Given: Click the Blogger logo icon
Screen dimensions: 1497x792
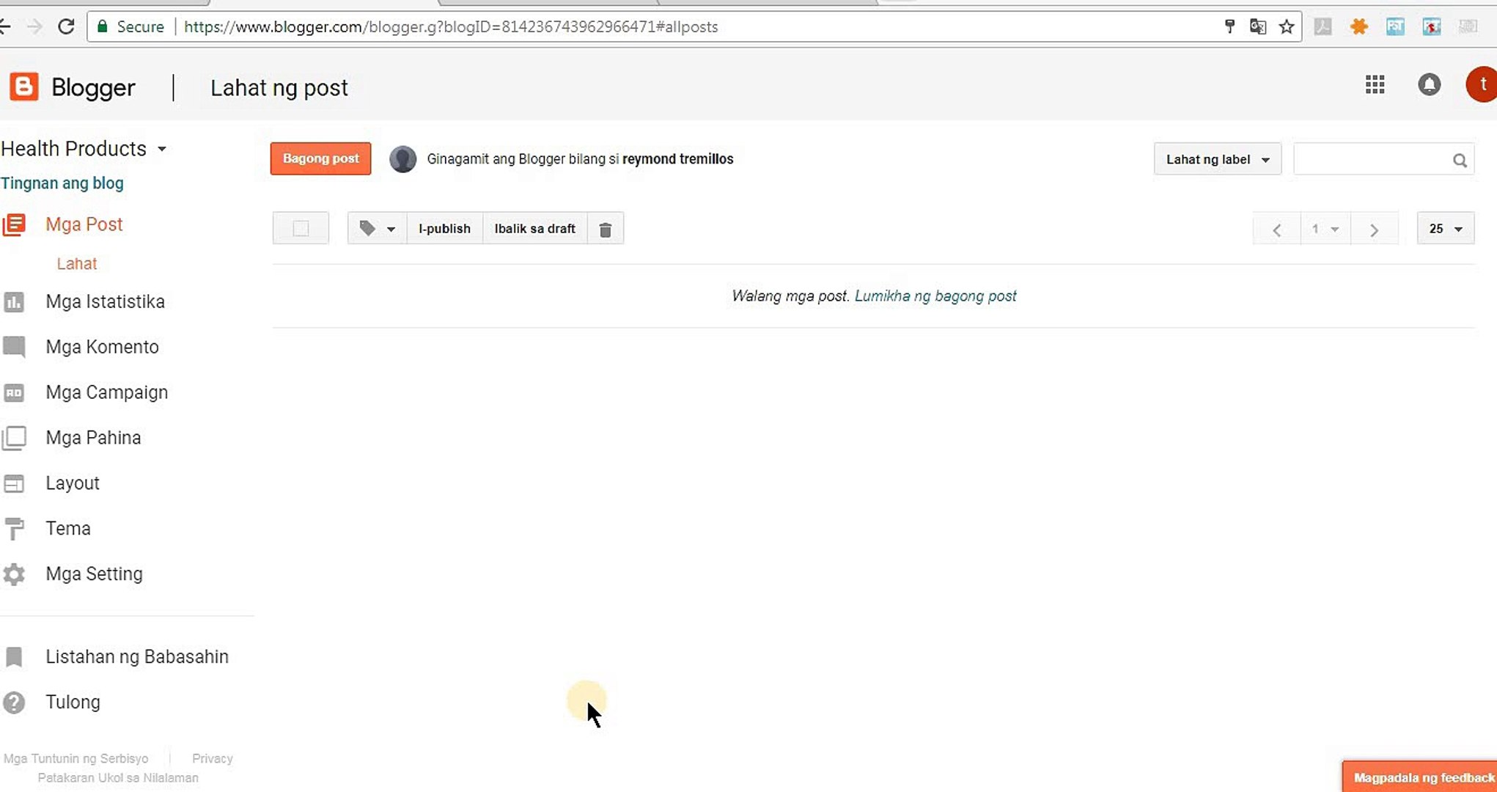Looking at the screenshot, I should [x=23, y=87].
